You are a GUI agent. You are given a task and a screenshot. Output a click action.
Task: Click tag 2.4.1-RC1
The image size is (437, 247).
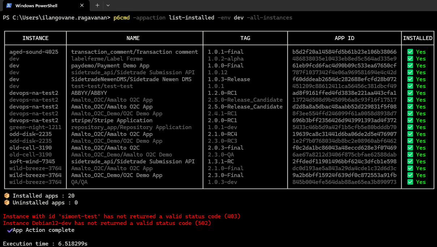pos(222,114)
